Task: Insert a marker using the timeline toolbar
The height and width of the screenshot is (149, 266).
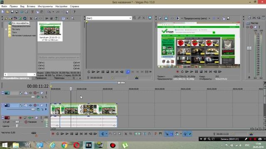Action: [155, 134]
